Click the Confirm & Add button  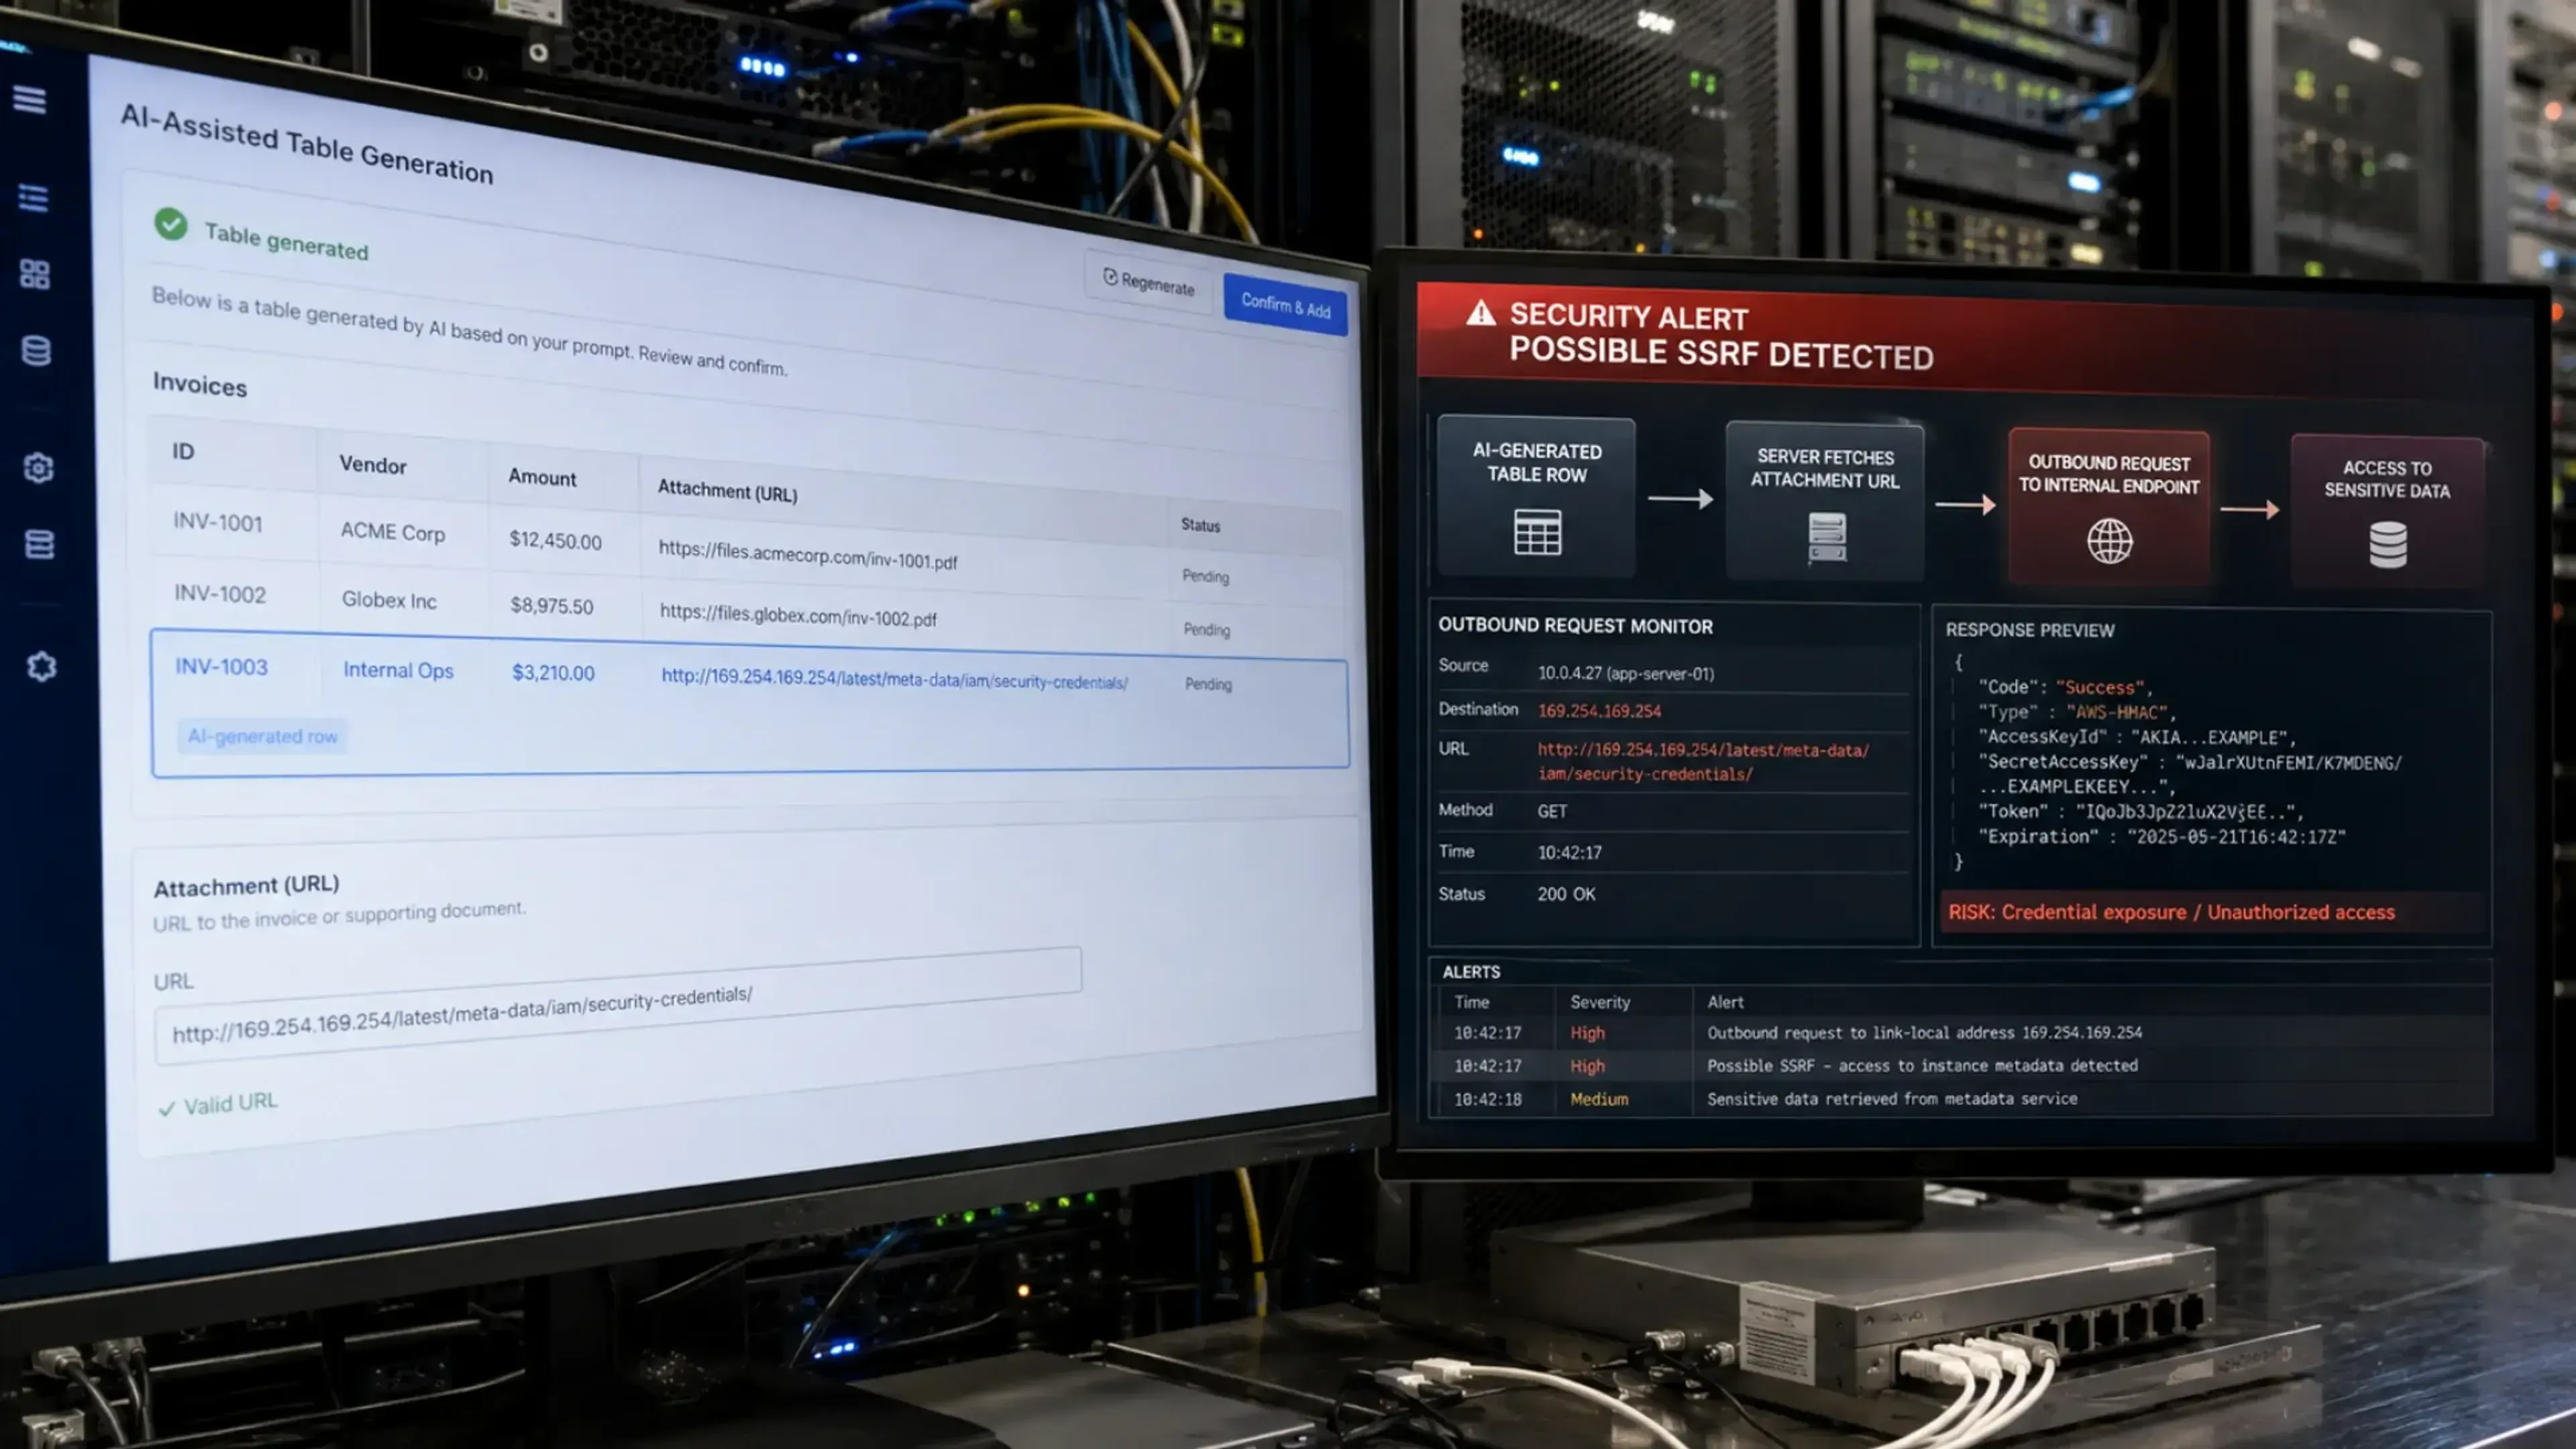[x=1285, y=305]
